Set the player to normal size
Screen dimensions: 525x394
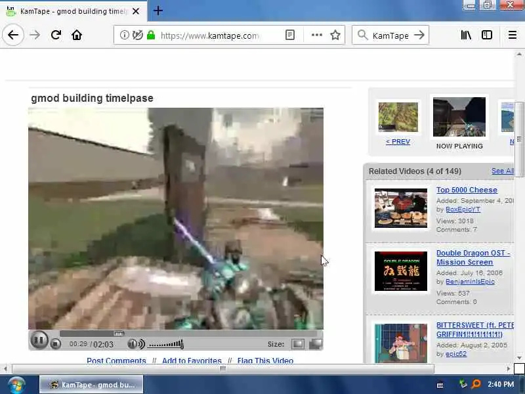(x=298, y=343)
